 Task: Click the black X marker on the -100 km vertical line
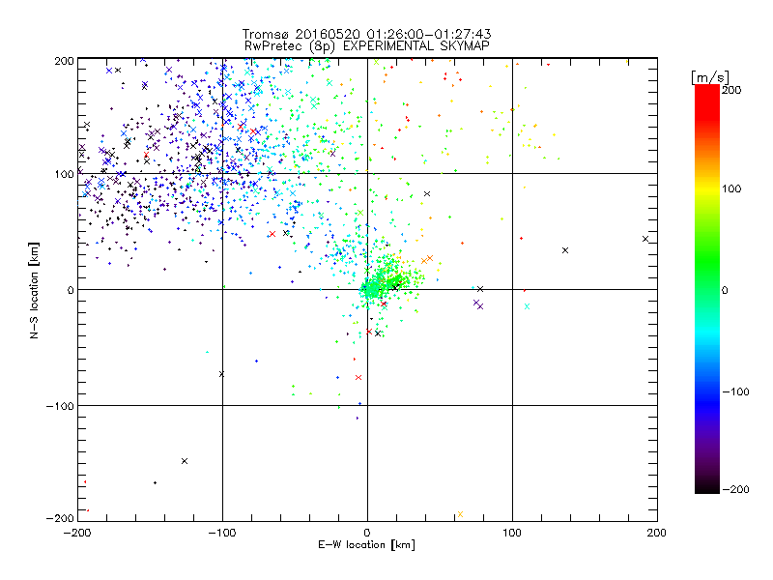(221, 374)
